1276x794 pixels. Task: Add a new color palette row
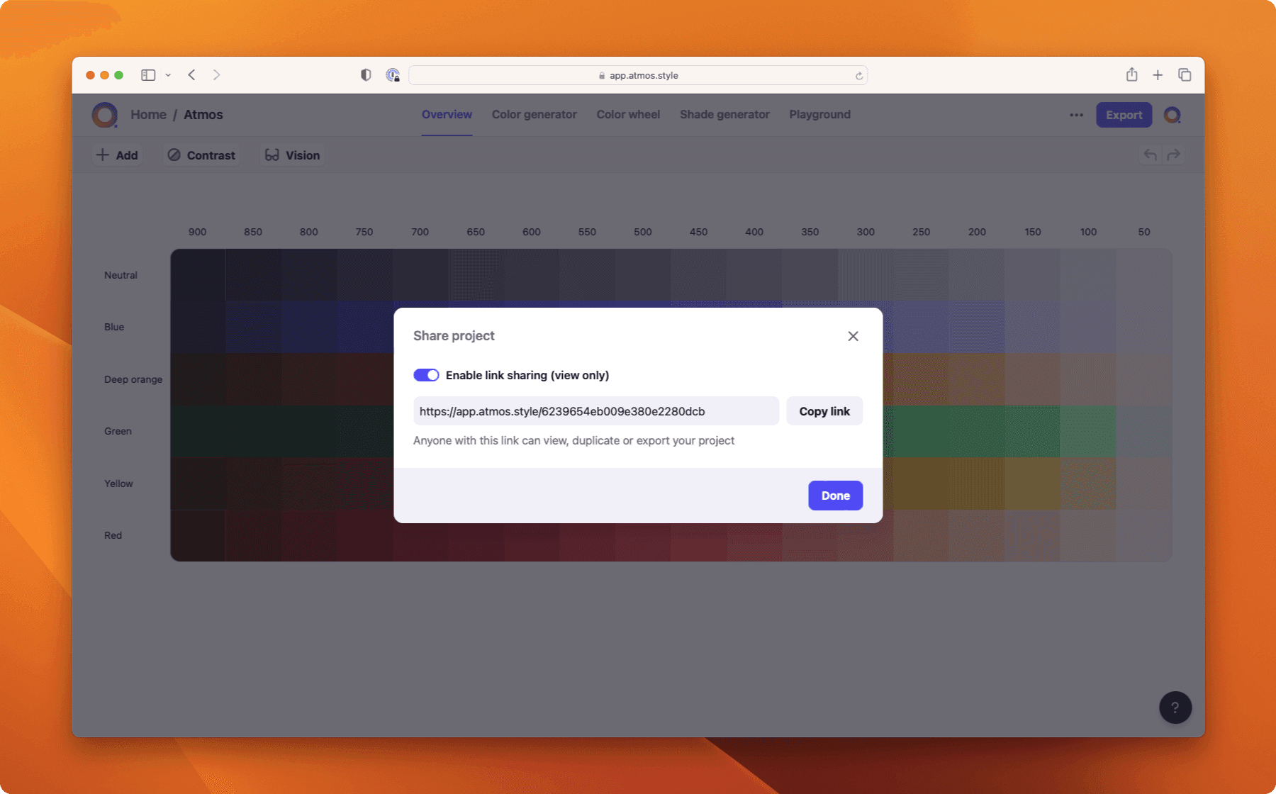[x=117, y=155]
